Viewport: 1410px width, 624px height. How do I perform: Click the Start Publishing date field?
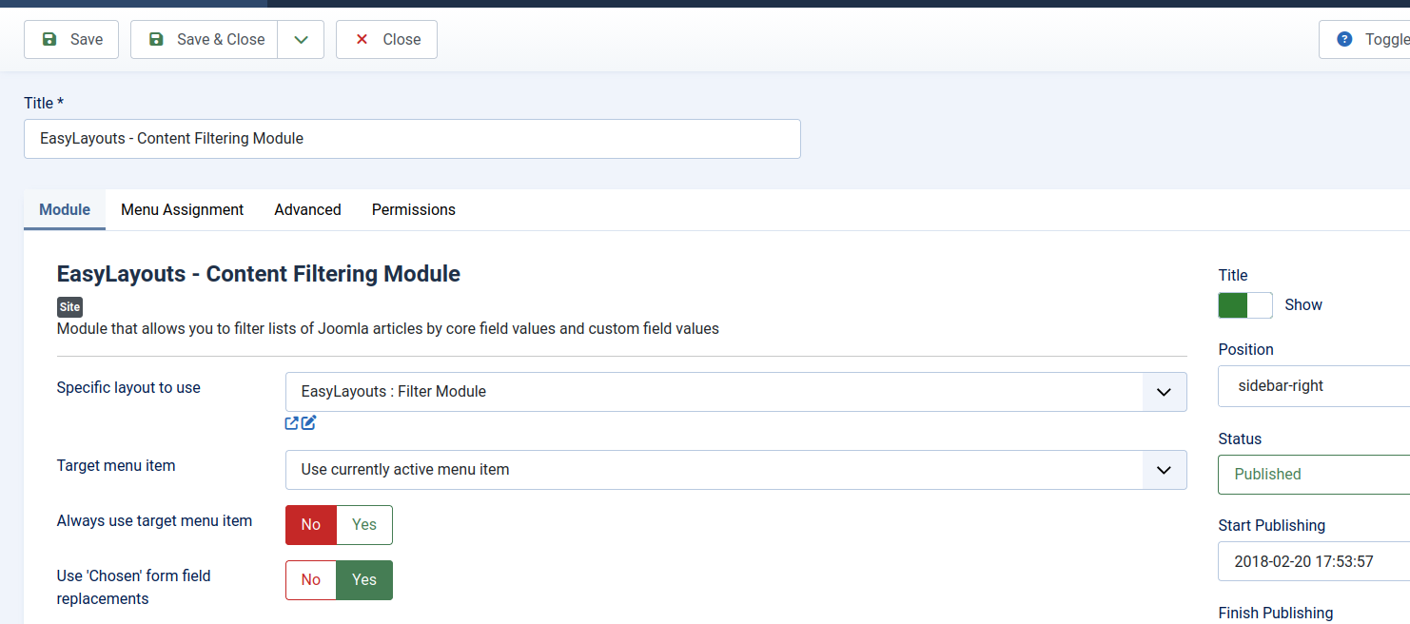coord(1314,561)
